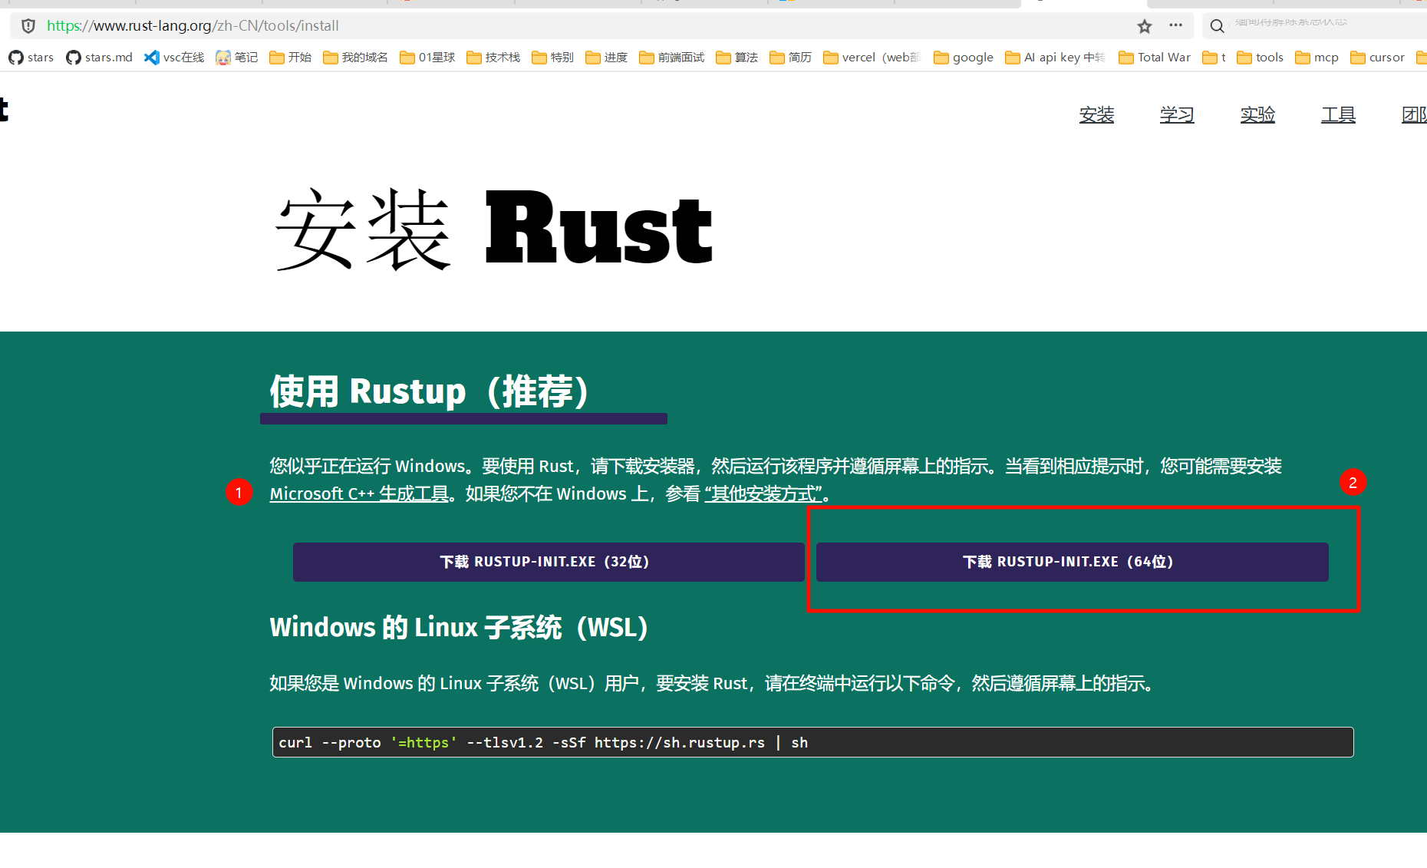Click the site security shield icon
The width and height of the screenshot is (1427, 868).
point(28,25)
